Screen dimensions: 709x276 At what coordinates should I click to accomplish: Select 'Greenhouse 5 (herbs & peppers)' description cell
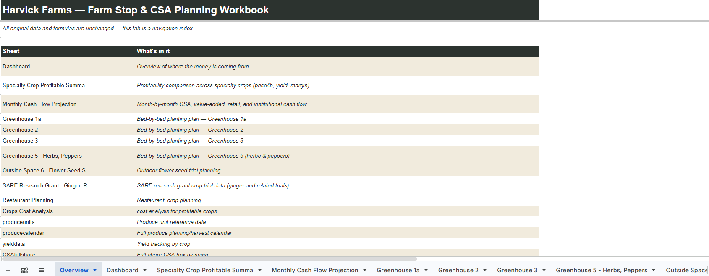(337, 156)
